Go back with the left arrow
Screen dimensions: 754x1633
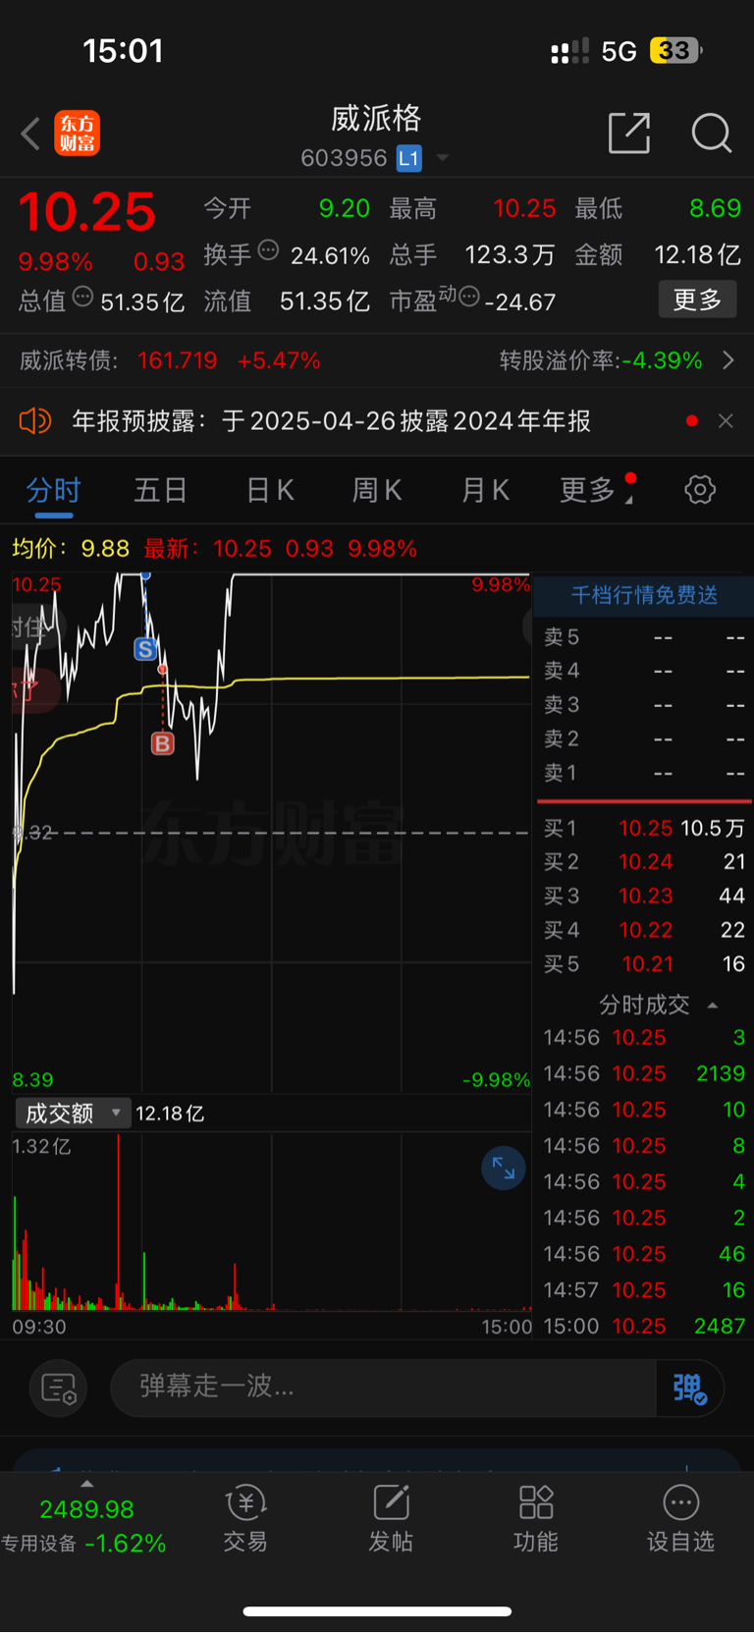(x=30, y=134)
